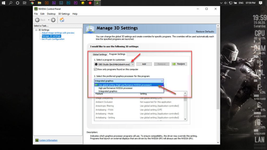The image size is (267, 150).
Task: Open File Explorer from the taskbar
Action: 39,3
